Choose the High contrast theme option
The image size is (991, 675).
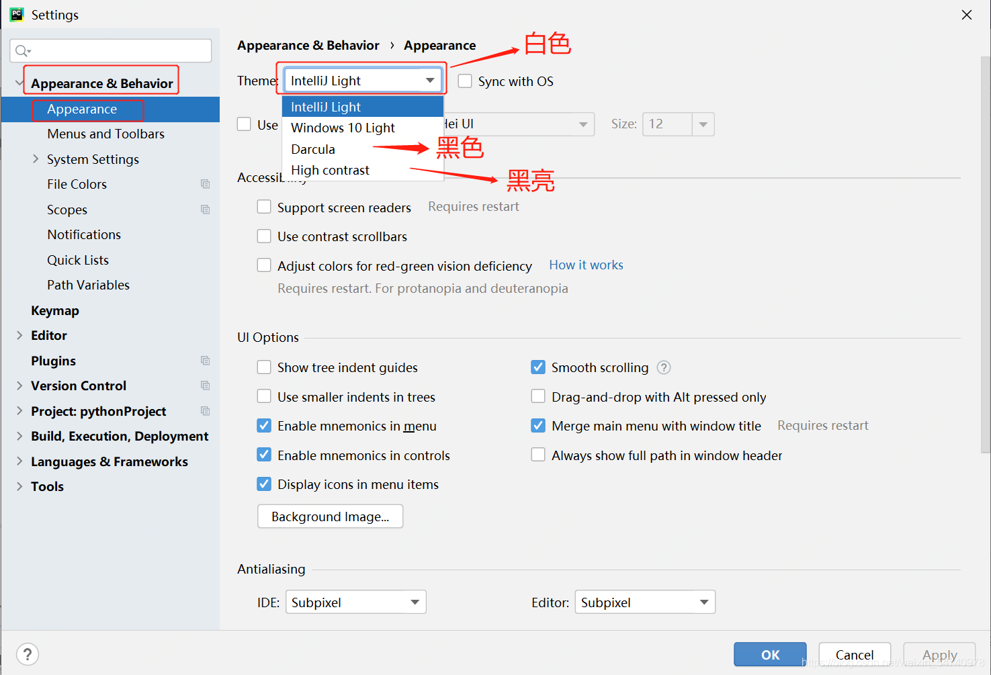pos(363,170)
